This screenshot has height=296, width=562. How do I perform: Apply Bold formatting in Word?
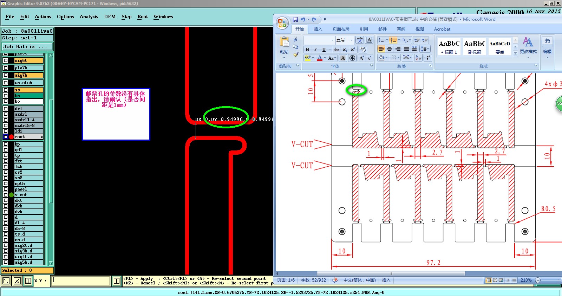(307, 50)
